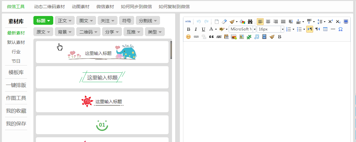This screenshot has width=356, height=142.
Task: Open ordered list style dropdown arrow
Action: point(293,29)
